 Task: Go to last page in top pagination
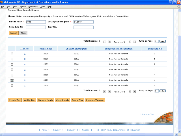click(x=135, y=42)
